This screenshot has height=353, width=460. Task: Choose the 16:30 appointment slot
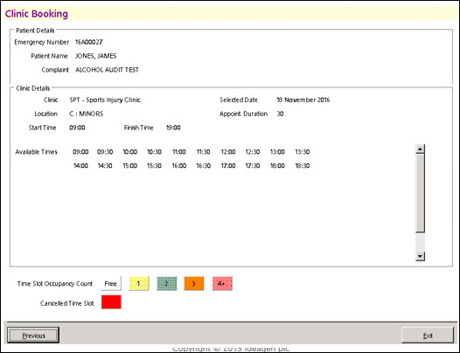coord(204,166)
